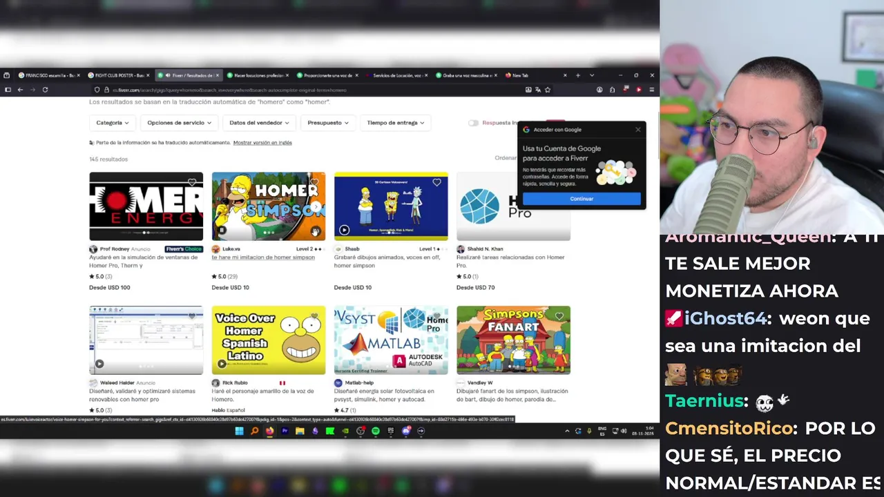The height and width of the screenshot is (497, 884).
Task: Open the browser hamburger menu
Action: point(651,90)
